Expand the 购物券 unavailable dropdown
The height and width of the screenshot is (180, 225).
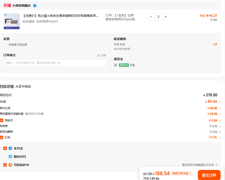220,126
